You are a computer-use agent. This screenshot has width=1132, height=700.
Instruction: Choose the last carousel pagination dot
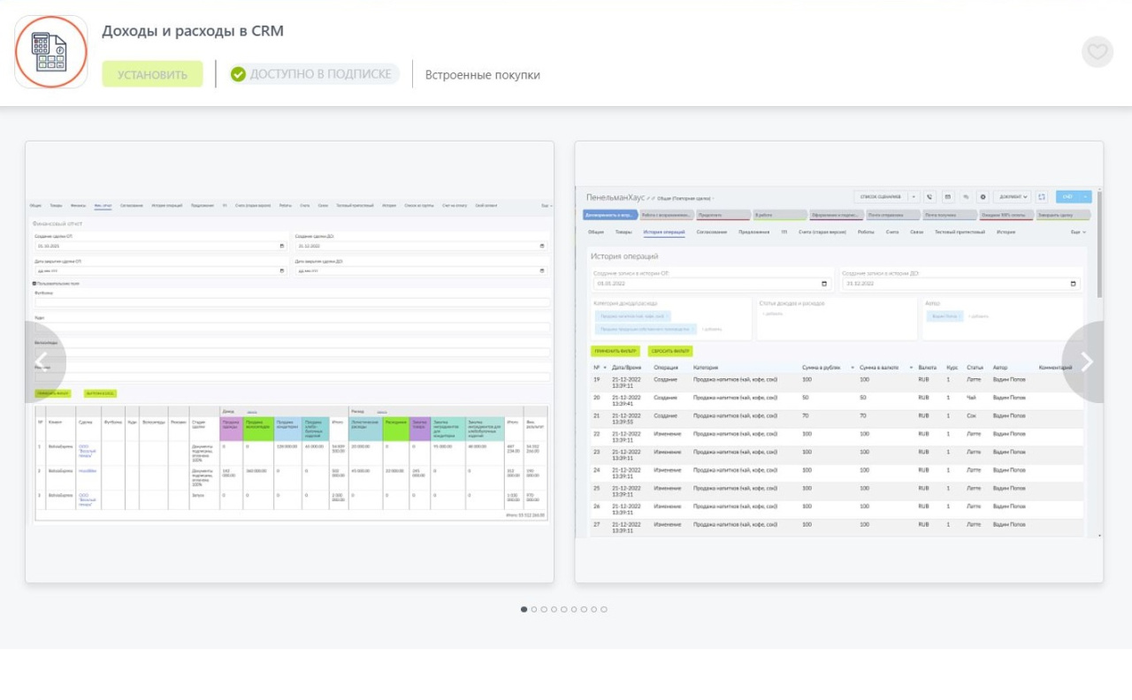pyautogui.click(x=604, y=609)
